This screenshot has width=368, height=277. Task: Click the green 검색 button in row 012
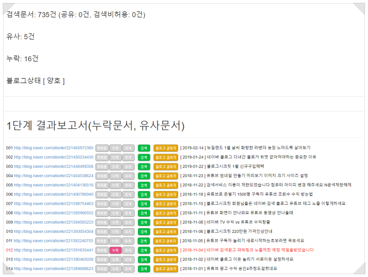tap(144, 250)
